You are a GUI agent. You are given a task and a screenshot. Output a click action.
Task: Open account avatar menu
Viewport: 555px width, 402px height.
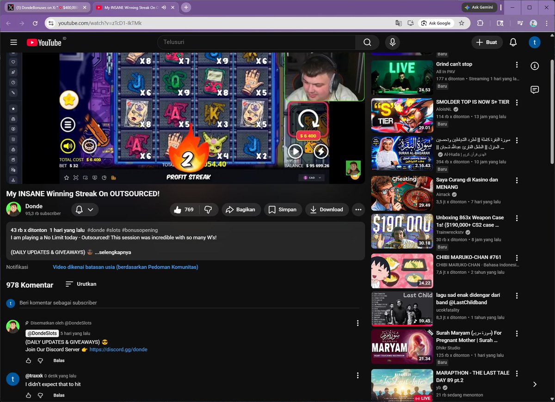pos(535,42)
